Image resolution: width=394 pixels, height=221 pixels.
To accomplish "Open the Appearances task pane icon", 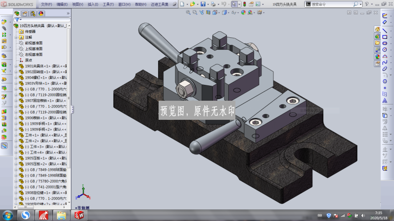I will point(377,57).
